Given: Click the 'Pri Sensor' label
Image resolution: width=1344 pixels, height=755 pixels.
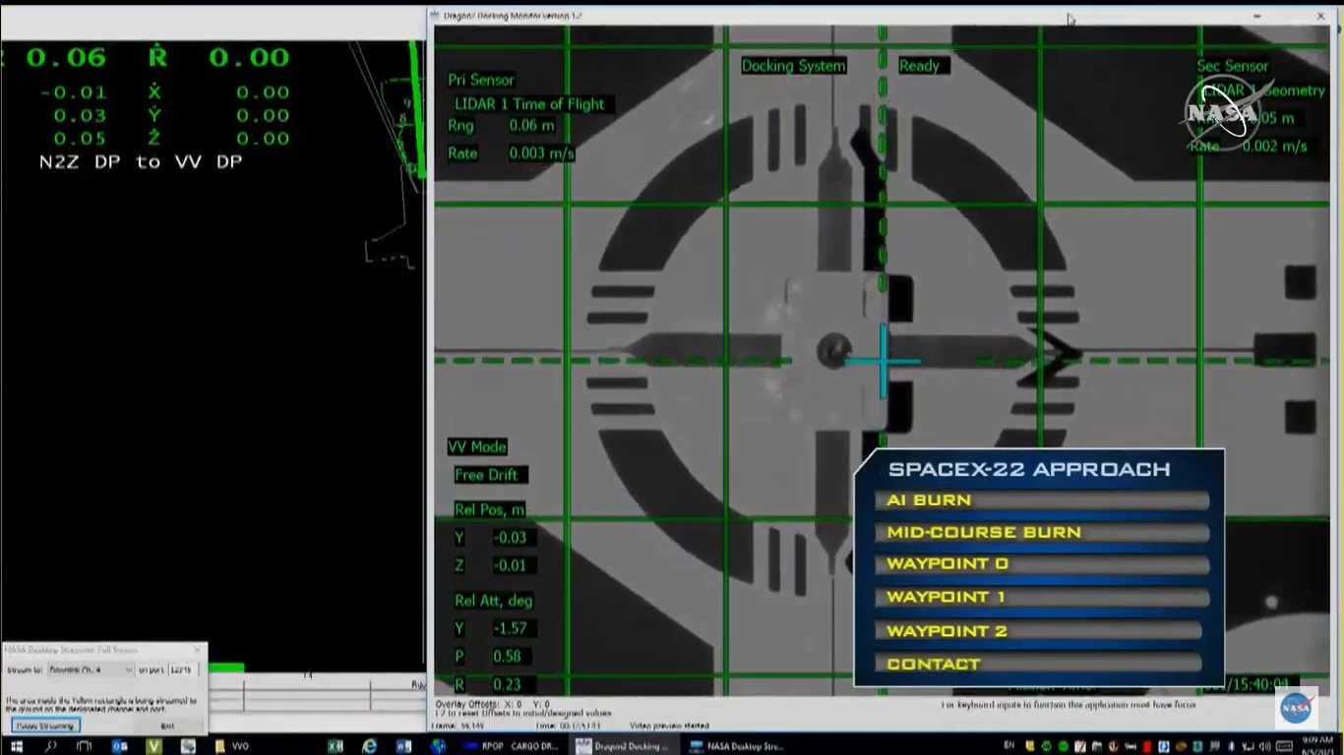Looking at the screenshot, I should (x=481, y=80).
